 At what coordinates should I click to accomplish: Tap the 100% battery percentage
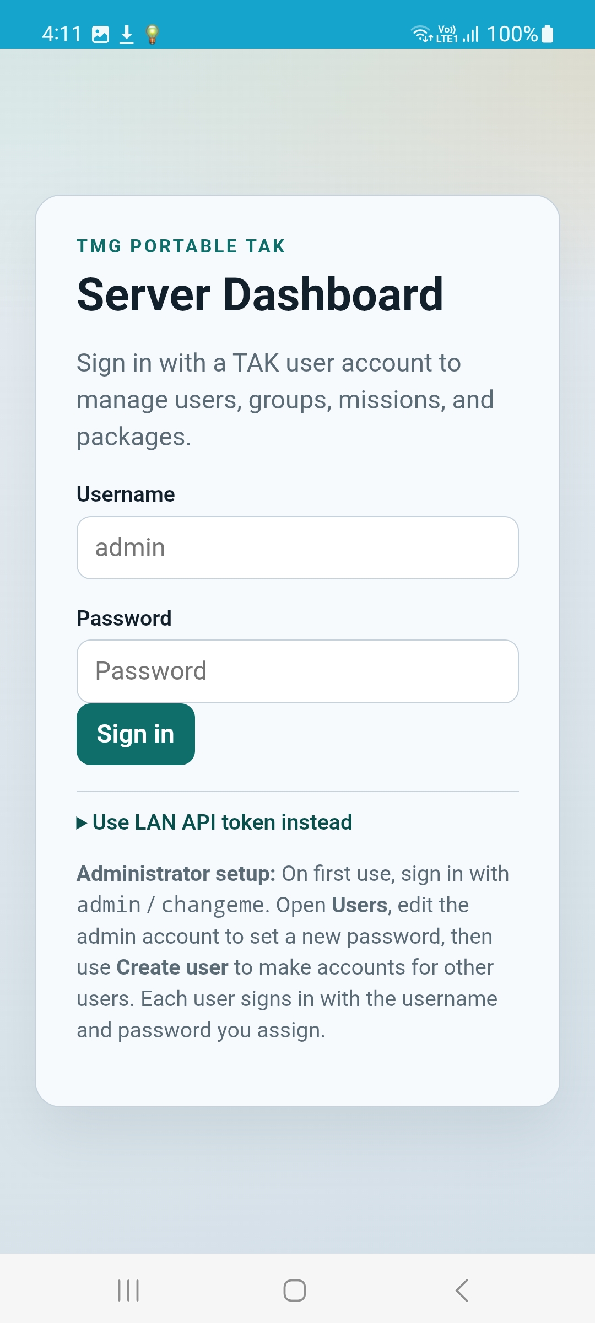[x=512, y=34]
